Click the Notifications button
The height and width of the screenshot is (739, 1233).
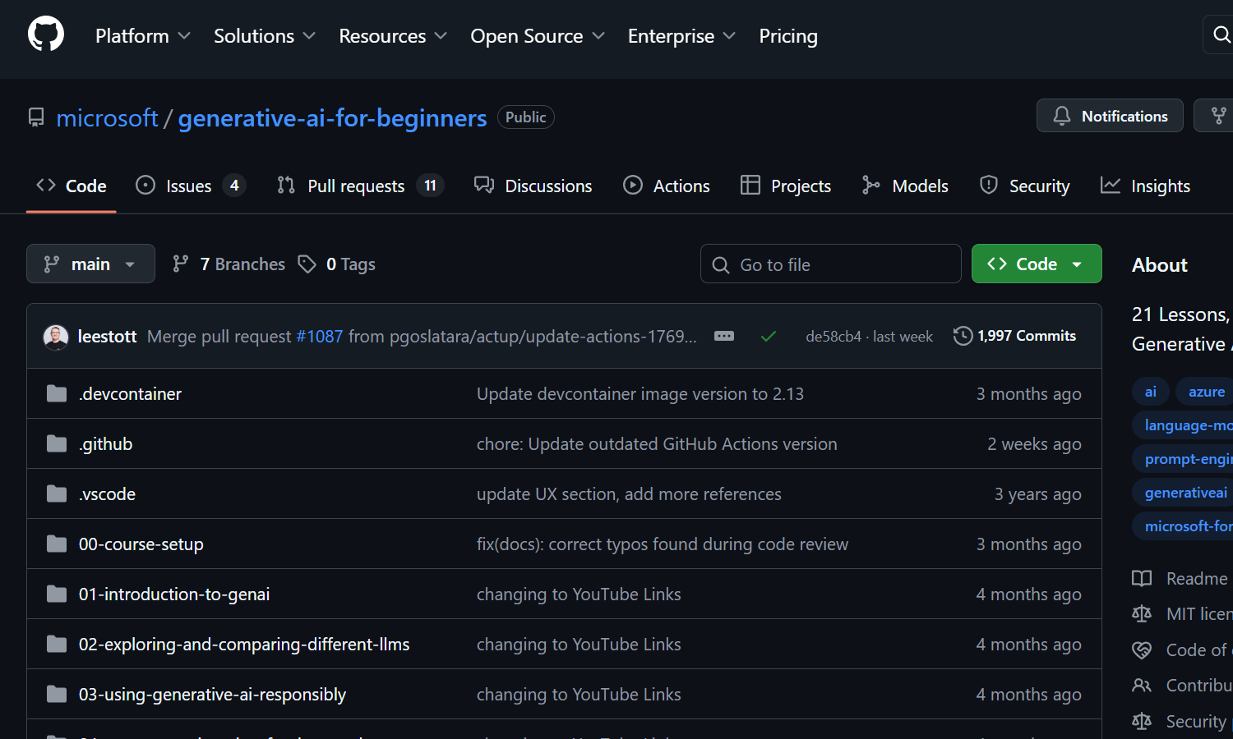1110,116
